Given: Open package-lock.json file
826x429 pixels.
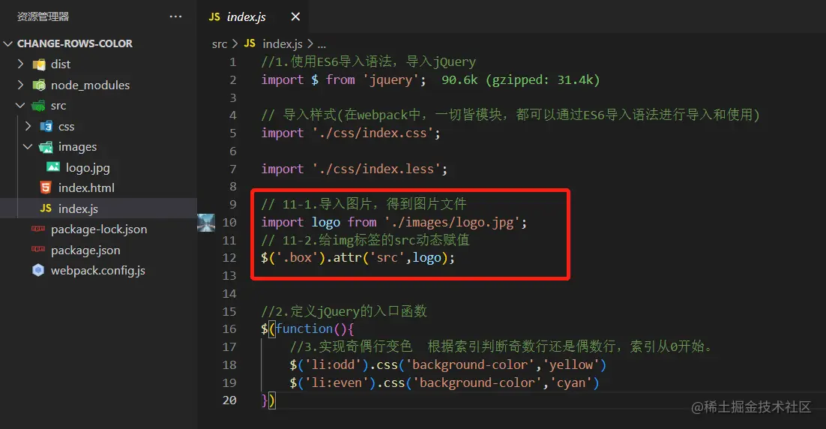Looking at the screenshot, I should pyautogui.click(x=98, y=229).
